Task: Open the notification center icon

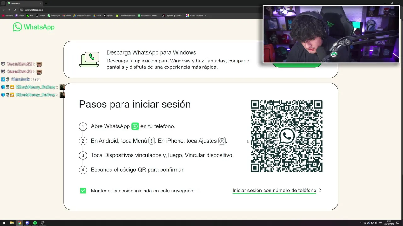Action: pyautogui.click(x=398, y=223)
